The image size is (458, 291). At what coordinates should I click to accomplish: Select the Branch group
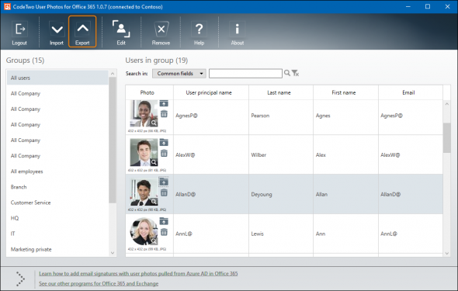click(57, 187)
